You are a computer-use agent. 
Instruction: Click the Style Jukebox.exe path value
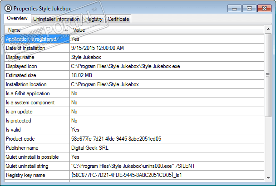click(125, 66)
